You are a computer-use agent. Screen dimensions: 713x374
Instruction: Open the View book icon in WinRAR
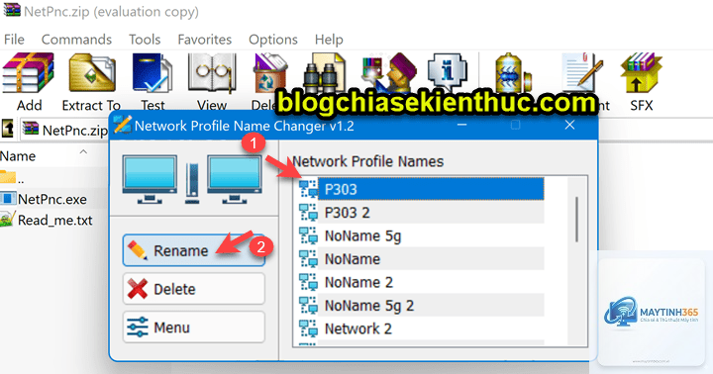[212, 72]
